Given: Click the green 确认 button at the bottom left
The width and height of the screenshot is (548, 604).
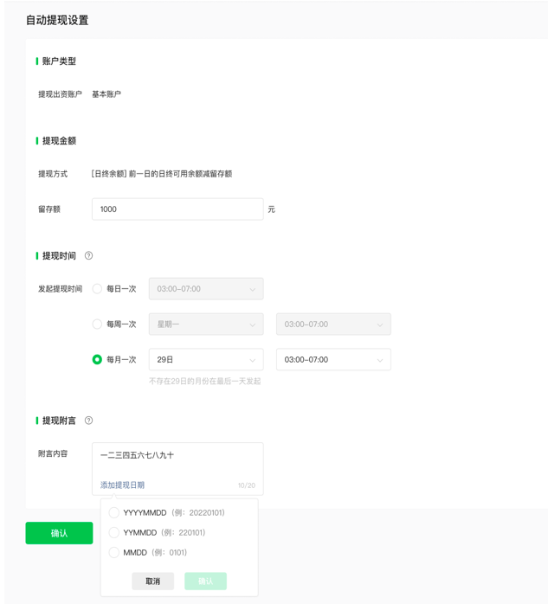Looking at the screenshot, I should pos(60,533).
